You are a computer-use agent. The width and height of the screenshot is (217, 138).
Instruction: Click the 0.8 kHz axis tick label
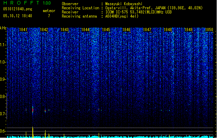[x=2, y=97]
